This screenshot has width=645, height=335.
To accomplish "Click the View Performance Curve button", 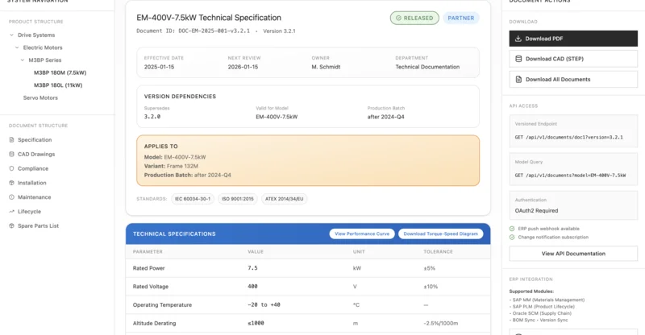I will pyautogui.click(x=361, y=234).
